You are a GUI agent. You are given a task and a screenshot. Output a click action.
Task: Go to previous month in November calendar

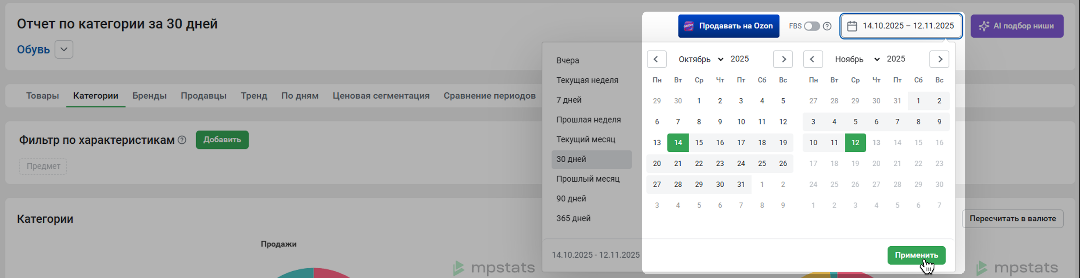pyautogui.click(x=813, y=59)
